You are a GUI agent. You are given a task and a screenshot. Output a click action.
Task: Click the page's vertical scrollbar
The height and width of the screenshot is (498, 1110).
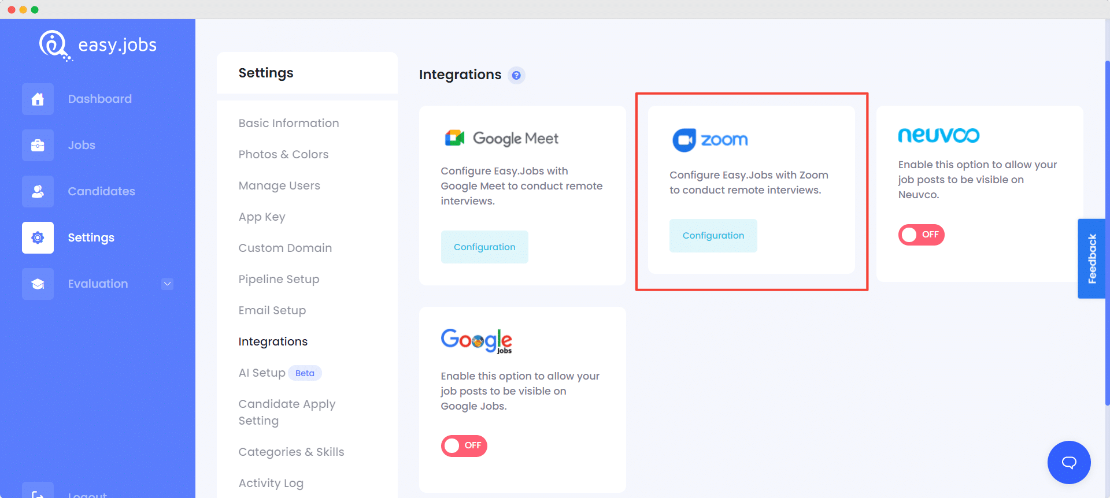1107,231
